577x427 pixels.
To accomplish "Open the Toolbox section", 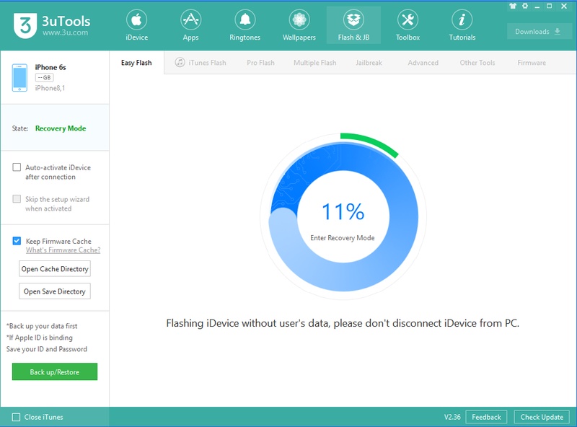I will coord(408,26).
